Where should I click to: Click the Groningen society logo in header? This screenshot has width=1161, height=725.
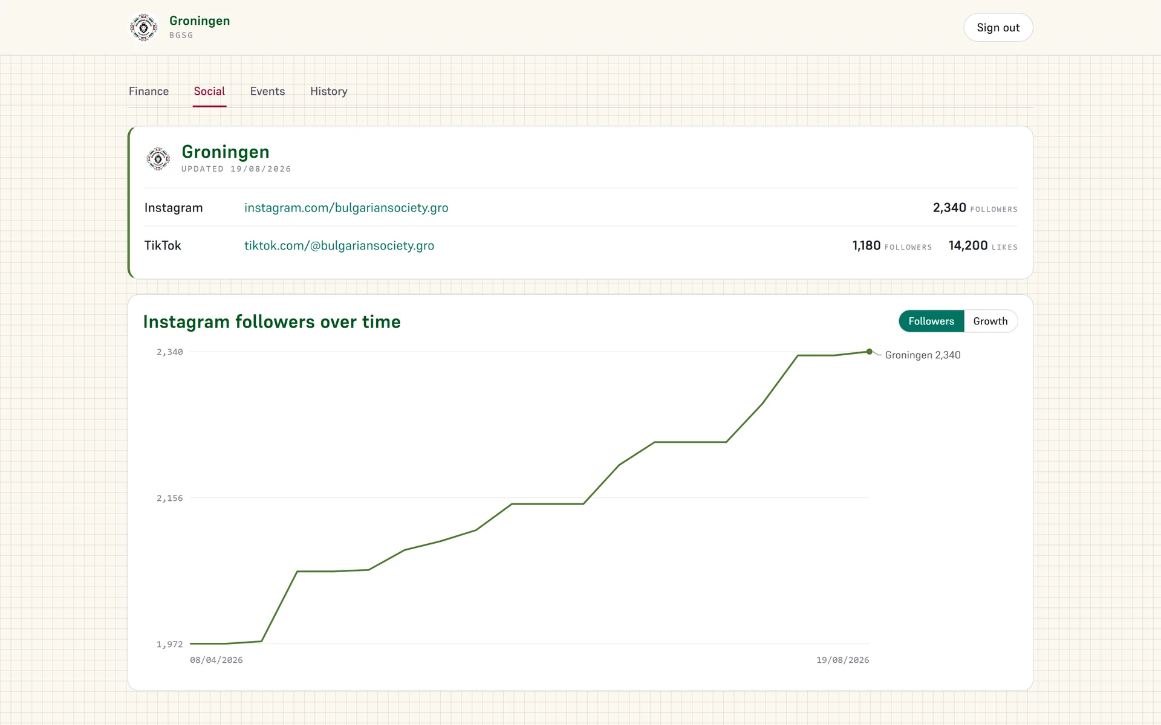pos(144,28)
